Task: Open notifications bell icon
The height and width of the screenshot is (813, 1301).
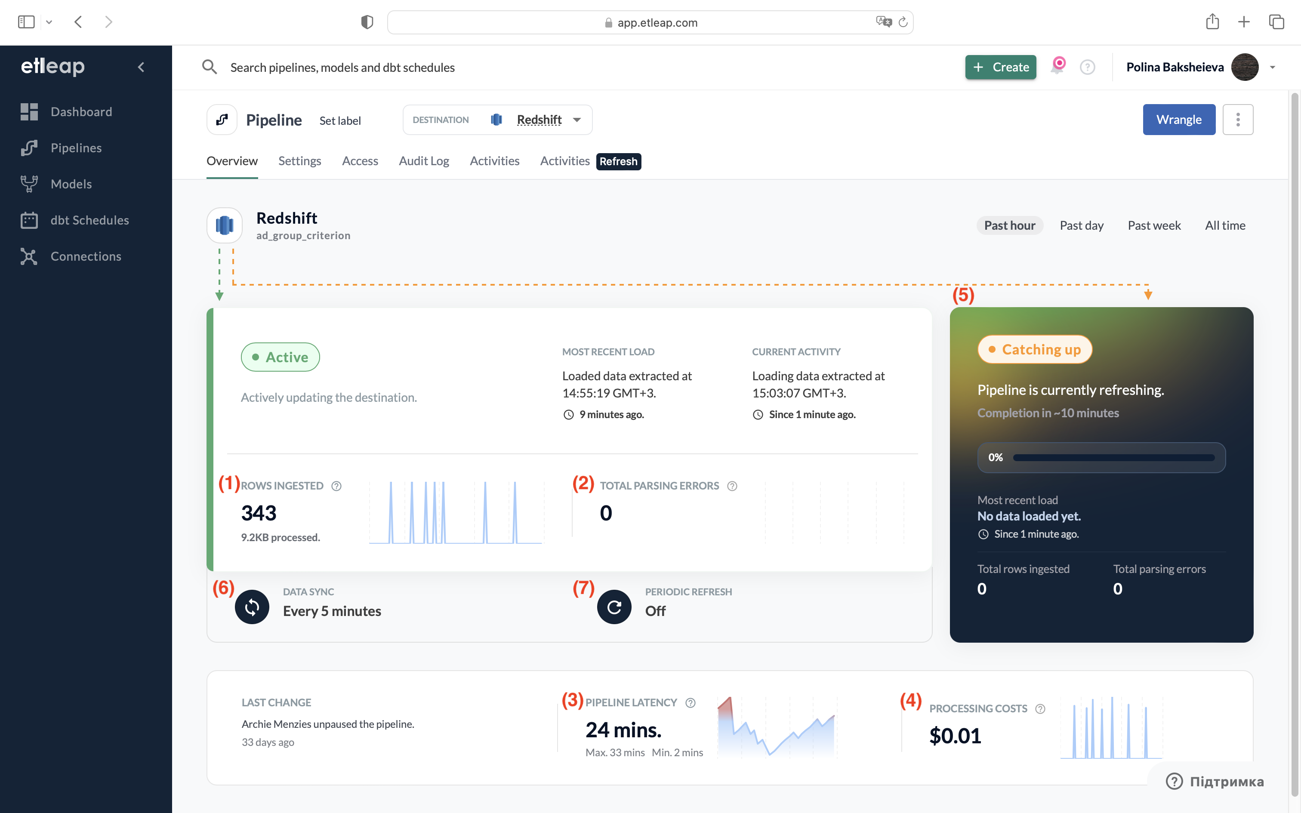Action: [x=1057, y=67]
